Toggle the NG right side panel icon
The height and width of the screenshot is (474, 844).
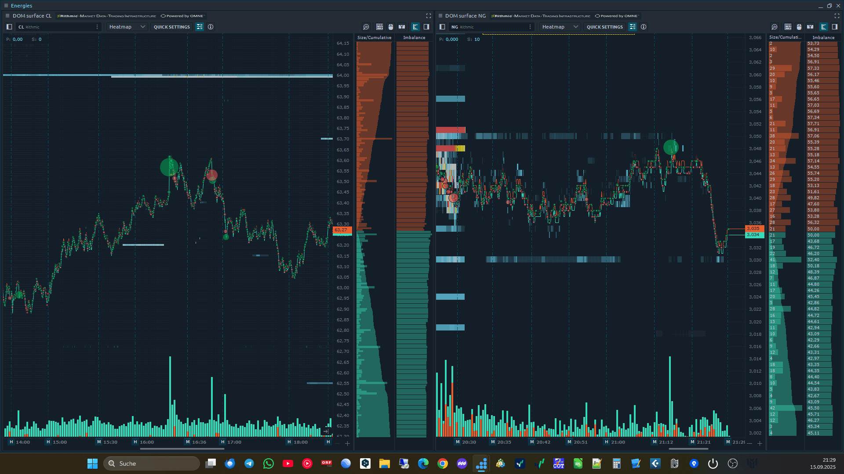834,27
